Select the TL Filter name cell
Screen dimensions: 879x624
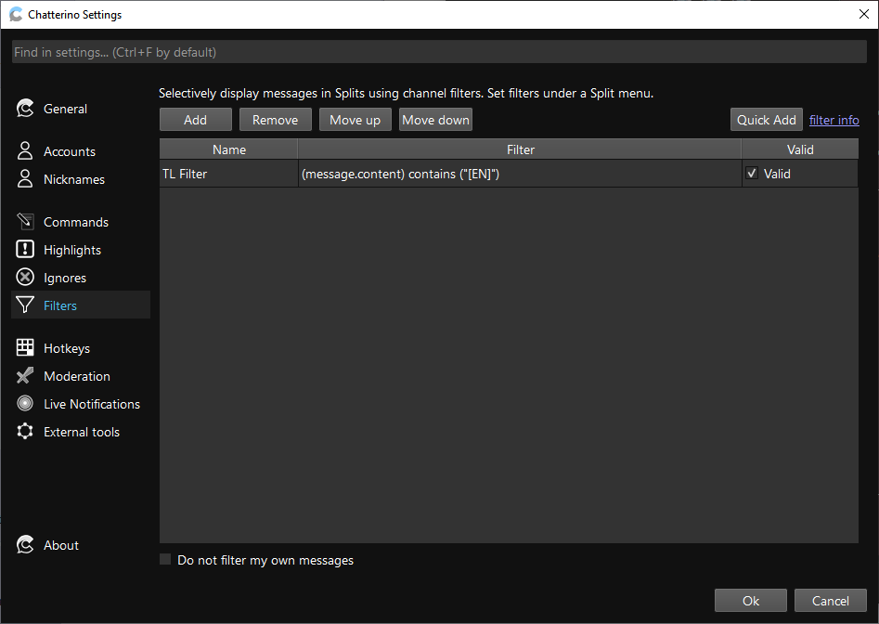[x=228, y=174]
